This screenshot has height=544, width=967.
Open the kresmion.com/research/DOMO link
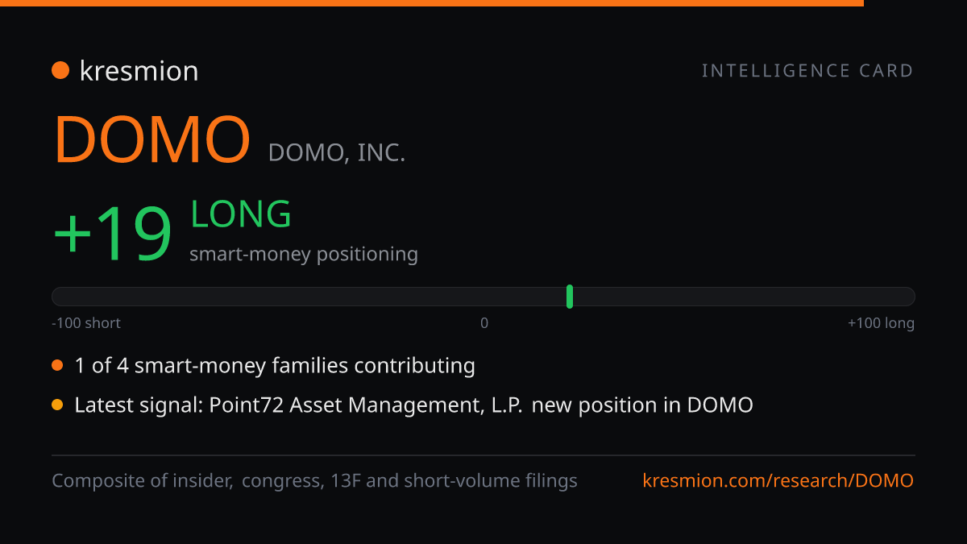[x=778, y=481]
